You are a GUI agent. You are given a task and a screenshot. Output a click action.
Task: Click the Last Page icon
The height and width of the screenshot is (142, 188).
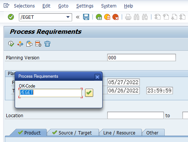click(182, 17)
